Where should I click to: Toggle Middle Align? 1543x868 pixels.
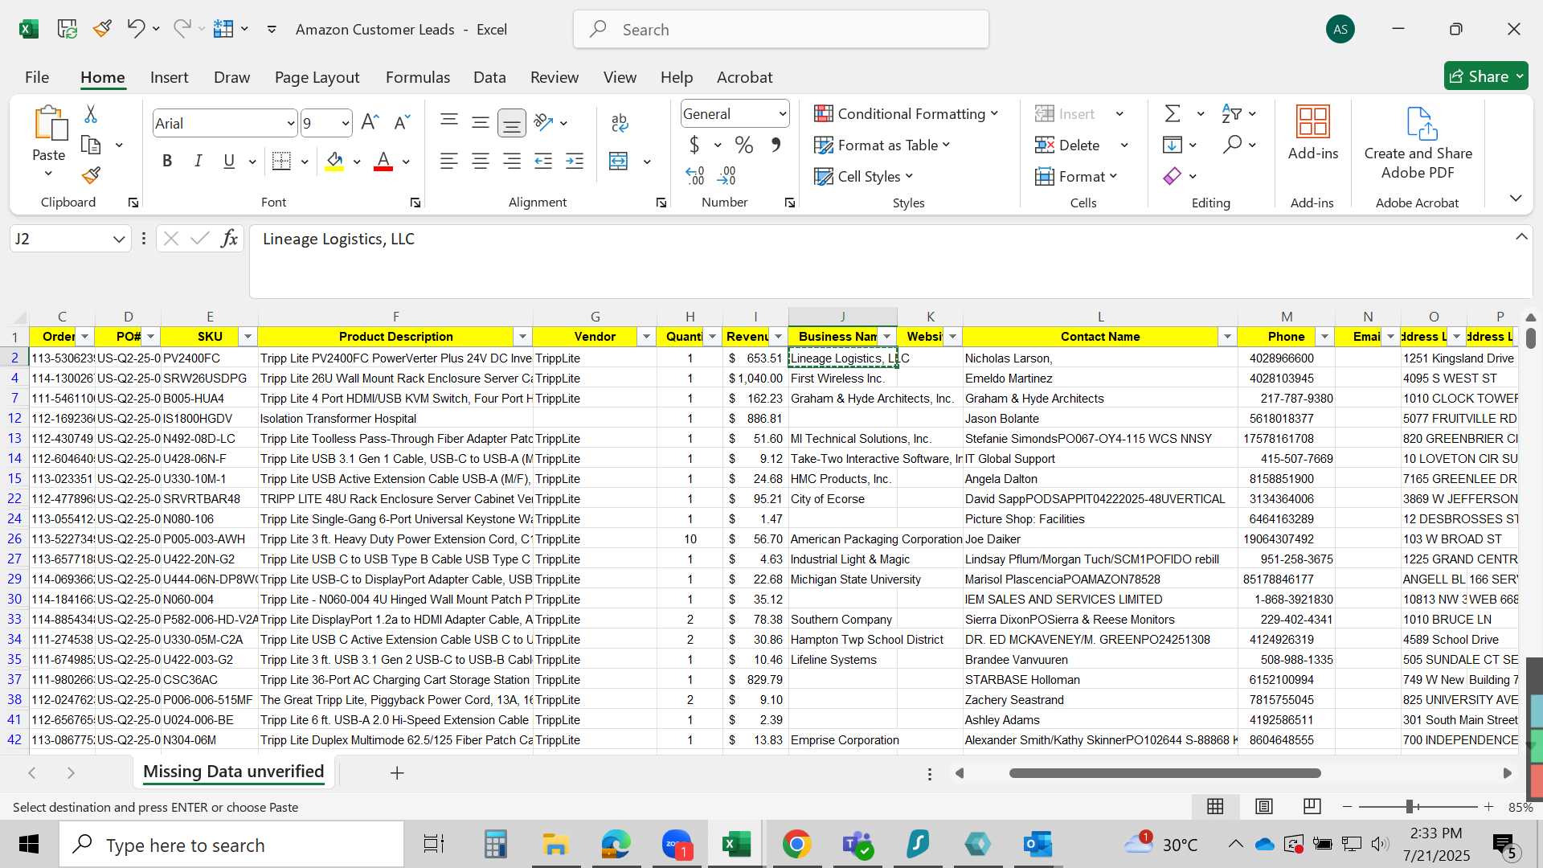point(481,122)
